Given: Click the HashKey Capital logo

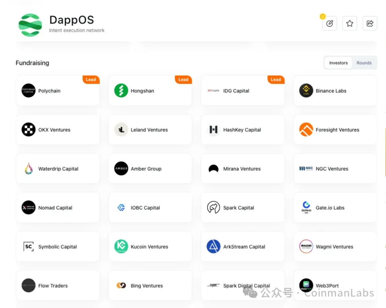Looking at the screenshot, I should pyautogui.click(x=213, y=130).
